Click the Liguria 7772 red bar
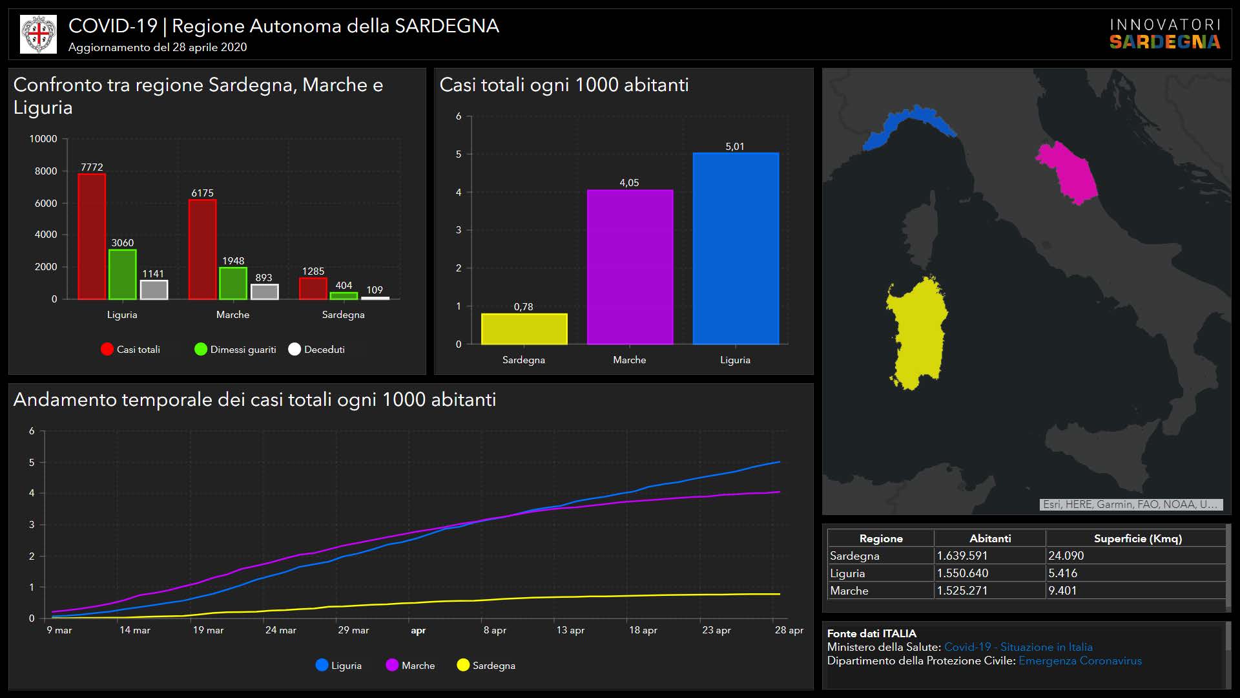Viewport: 1240px width, 698px height. (92, 237)
